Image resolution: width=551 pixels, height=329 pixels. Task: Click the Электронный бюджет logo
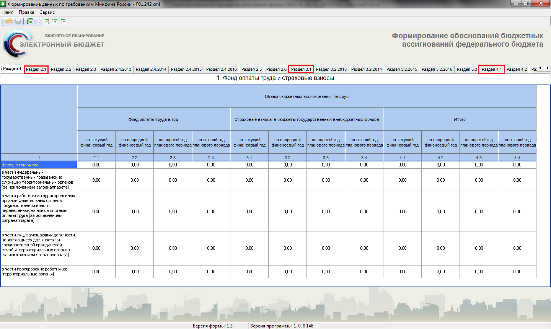(54, 44)
